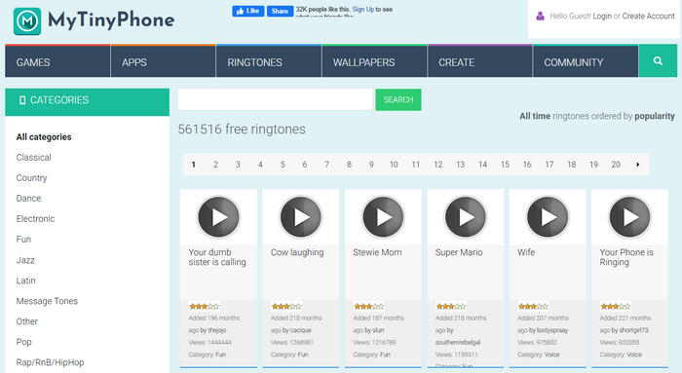The width and height of the screenshot is (682, 373).
Task: Select the Other category
Action: (x=27, y=321)
